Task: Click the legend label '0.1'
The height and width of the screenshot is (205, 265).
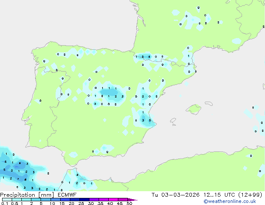Action: [x=5, y=203]
